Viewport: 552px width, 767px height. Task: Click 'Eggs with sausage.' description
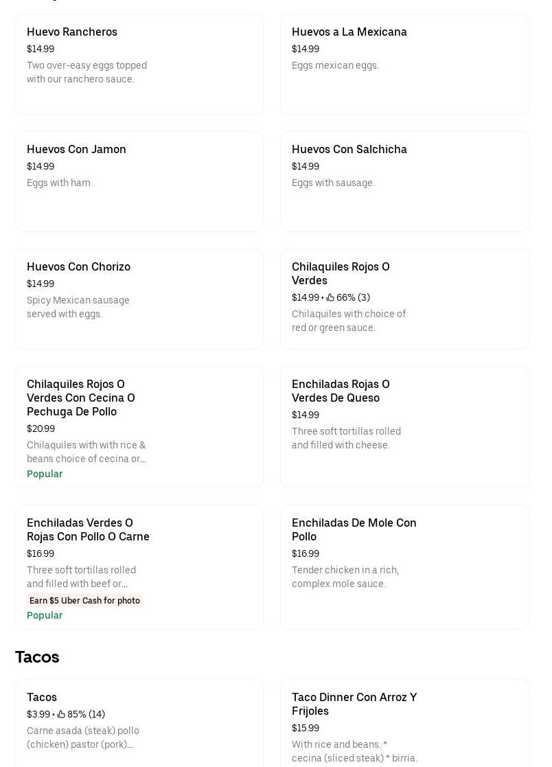(x=333, y=183)
